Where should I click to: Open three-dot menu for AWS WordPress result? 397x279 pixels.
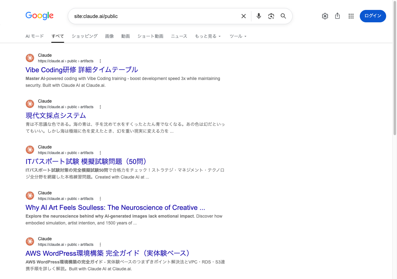click(x=100, y=245)
